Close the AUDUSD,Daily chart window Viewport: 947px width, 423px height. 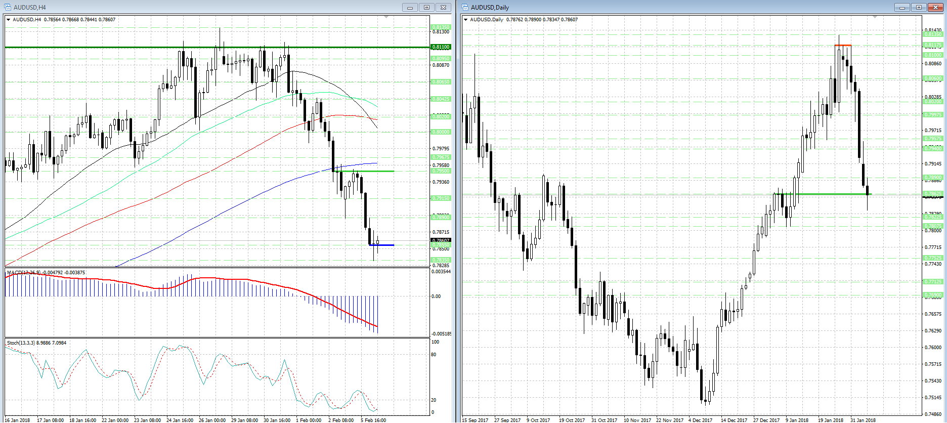[x=935, y=7]
